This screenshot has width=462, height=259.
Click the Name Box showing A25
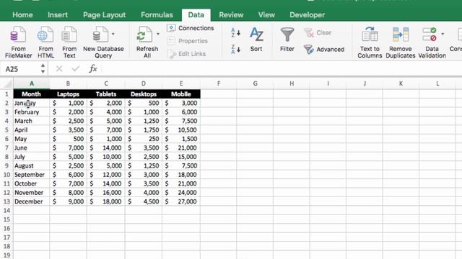pyautogui.click(x=21, y=69)
